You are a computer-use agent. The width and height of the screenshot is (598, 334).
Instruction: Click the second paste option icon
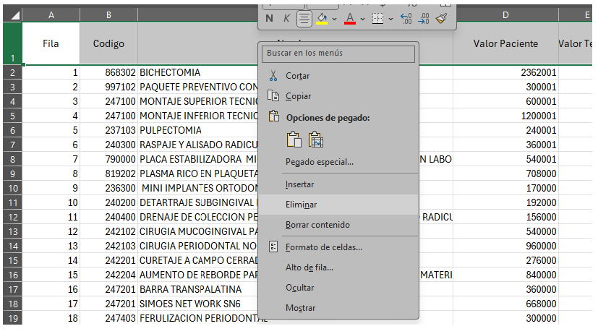pyautogui.click(x=316, y=140)
